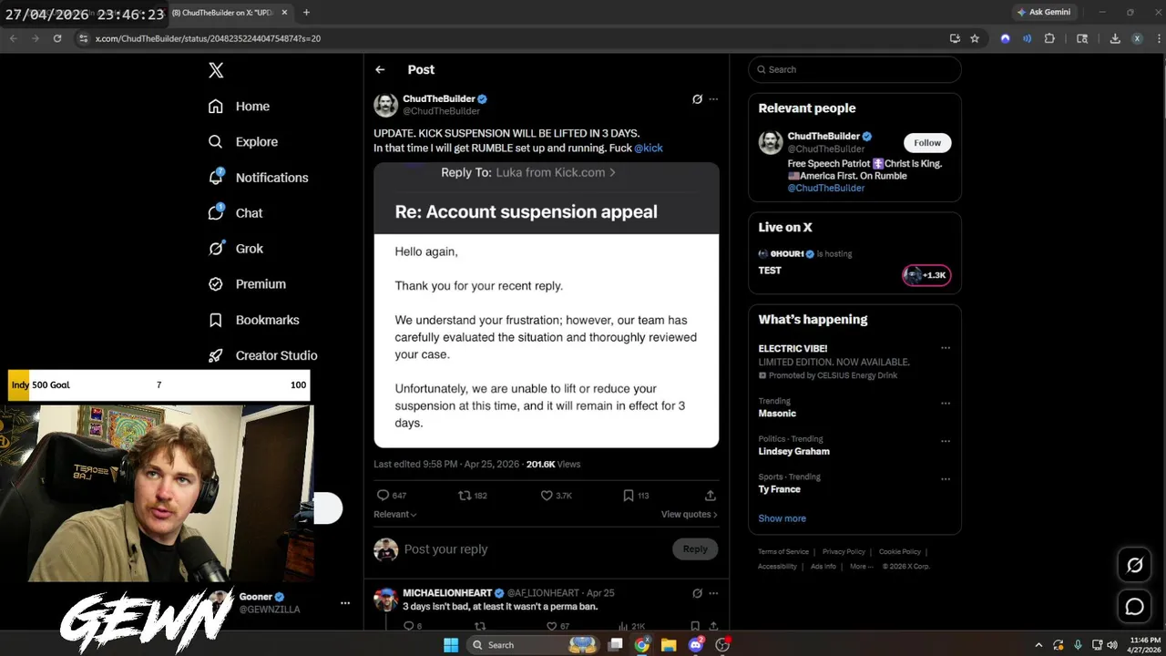Open View quotes link

pyautogui.click(x=690, y=514)
